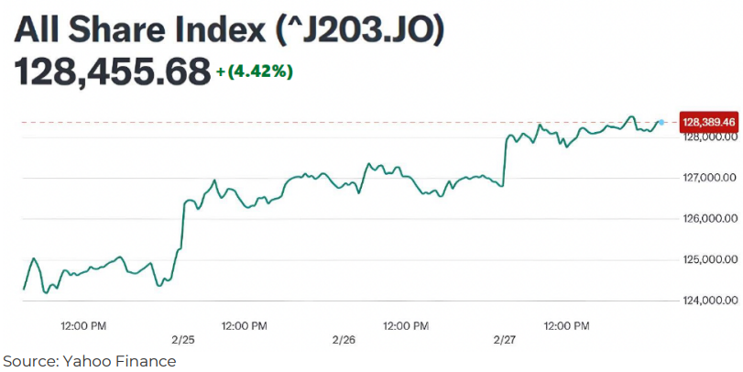Image resolution: width=743 pixels, height=372 pixels.
Task: Select the 2/27 date marker
Action: point(505,339)
